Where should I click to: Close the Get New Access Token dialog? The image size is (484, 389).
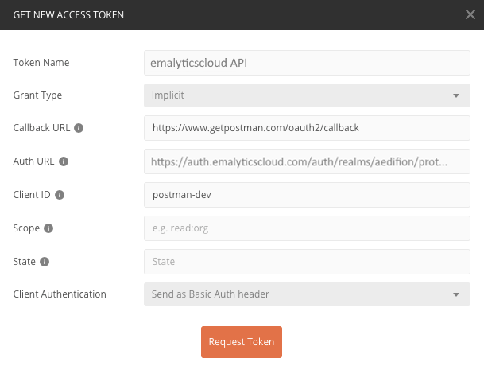[470, 14]
